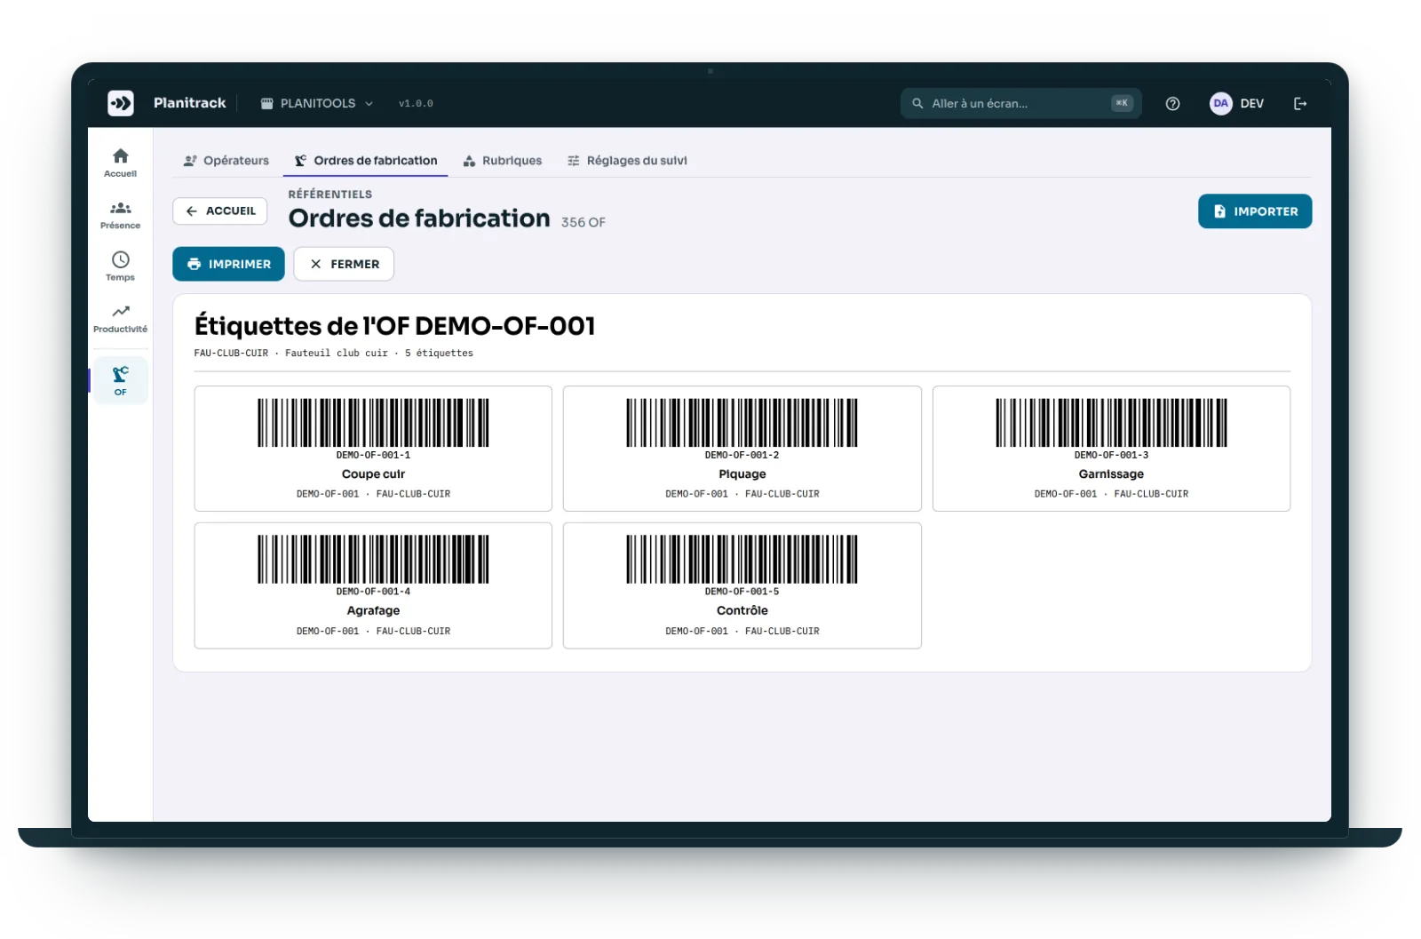Select the Garnissage barcode label
The width and height of the screenshot is (1421, 939).
[1111, 449]
